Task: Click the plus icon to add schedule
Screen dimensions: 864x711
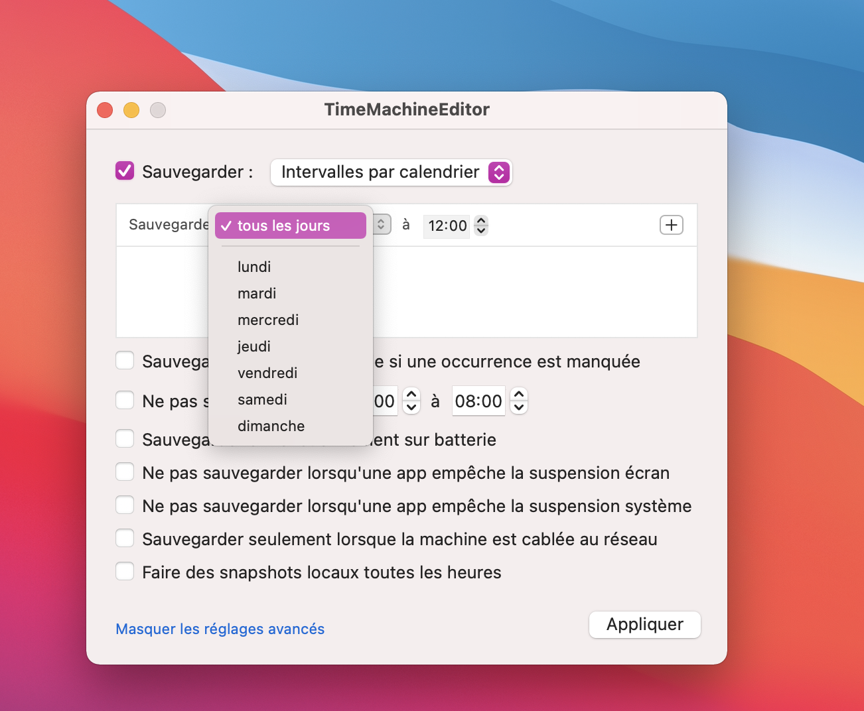Action: [672, 225]
